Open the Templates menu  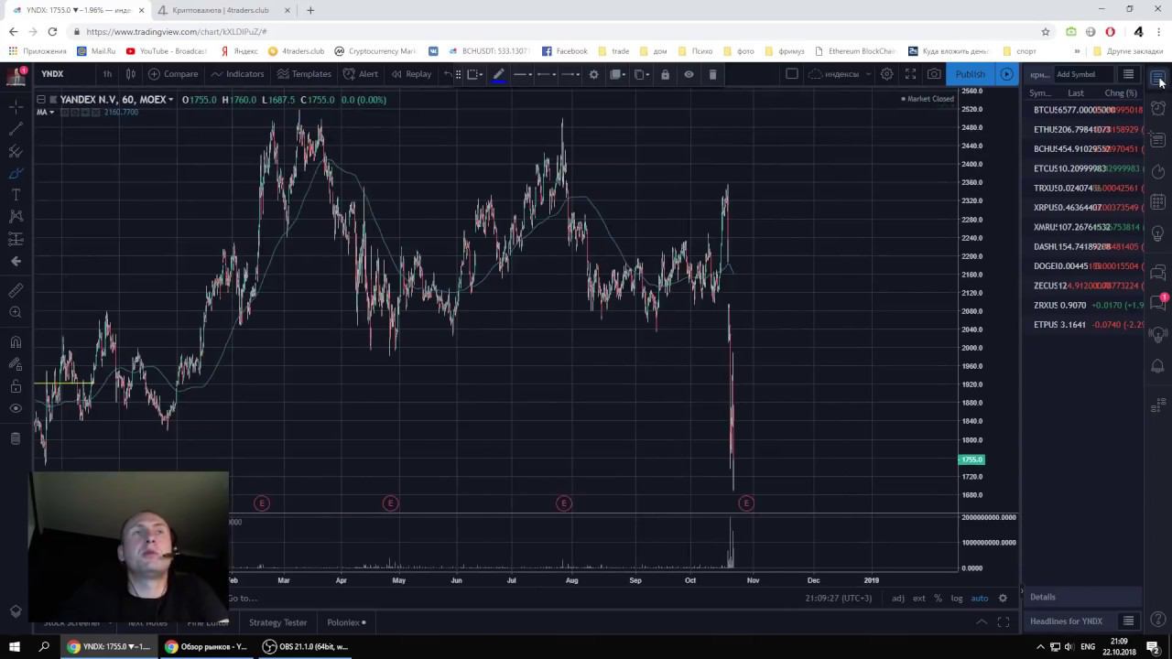click(x=304, y=74)
